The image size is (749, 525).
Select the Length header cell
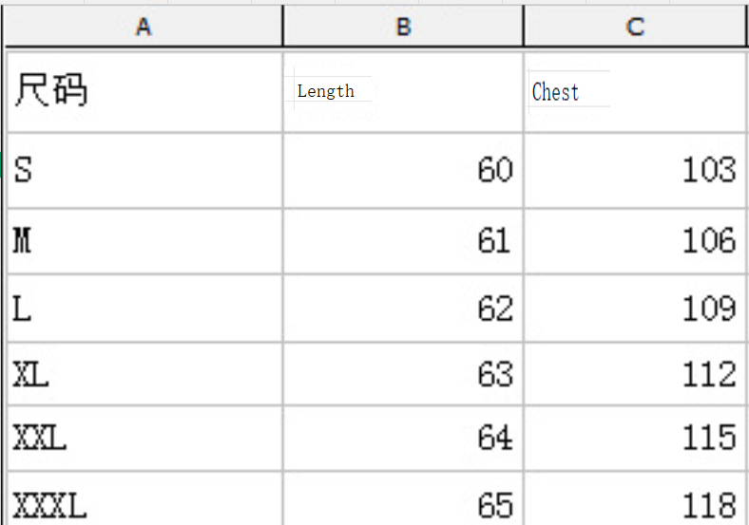(403, 91)
